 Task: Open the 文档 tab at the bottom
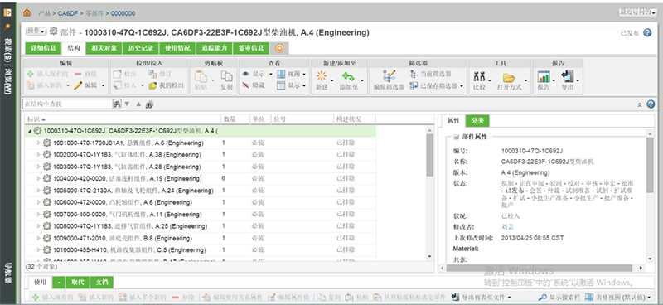pos(102,282)
